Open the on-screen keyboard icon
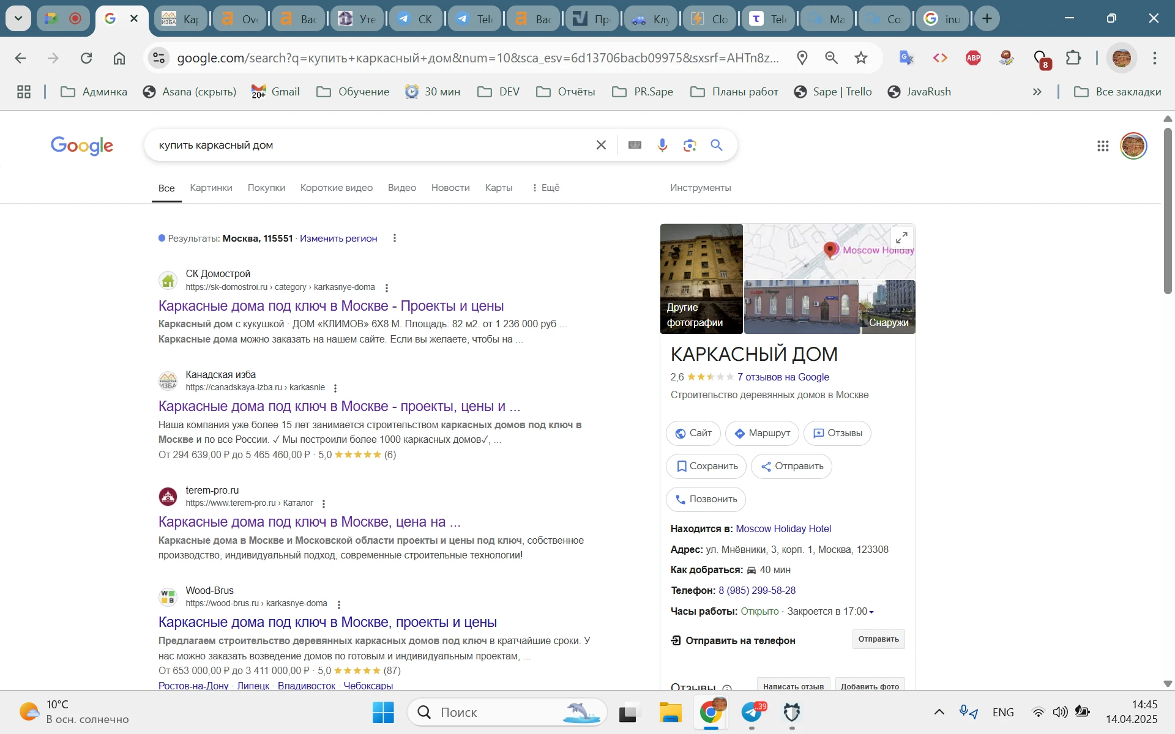Viewport: 1175px width, 734px height. point(635,145)
